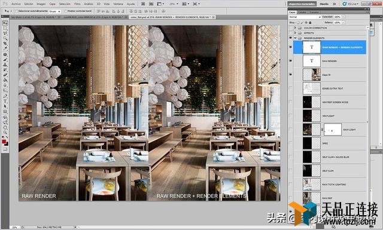Select the Pen tool
Screen dimensions: 383x230
(x=5, y=96)
